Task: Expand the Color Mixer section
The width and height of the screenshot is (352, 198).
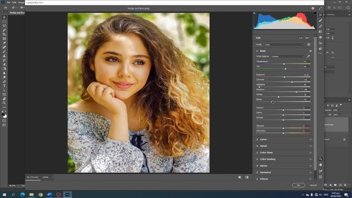Action: (x=257, y=153)
